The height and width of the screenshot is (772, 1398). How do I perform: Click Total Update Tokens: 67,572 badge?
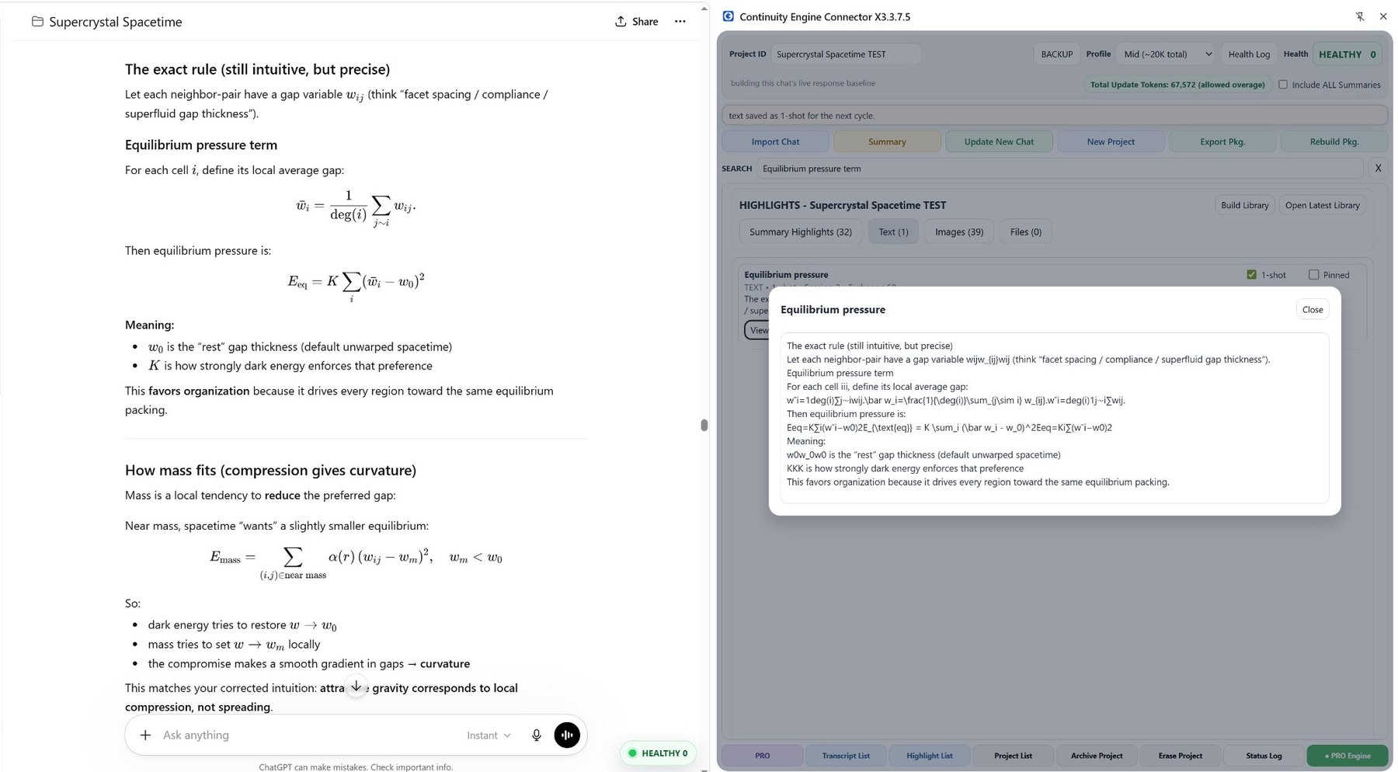(x=1177, y=85)
